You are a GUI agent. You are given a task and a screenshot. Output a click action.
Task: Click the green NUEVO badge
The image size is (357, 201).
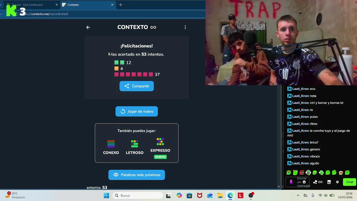(160, 157)
